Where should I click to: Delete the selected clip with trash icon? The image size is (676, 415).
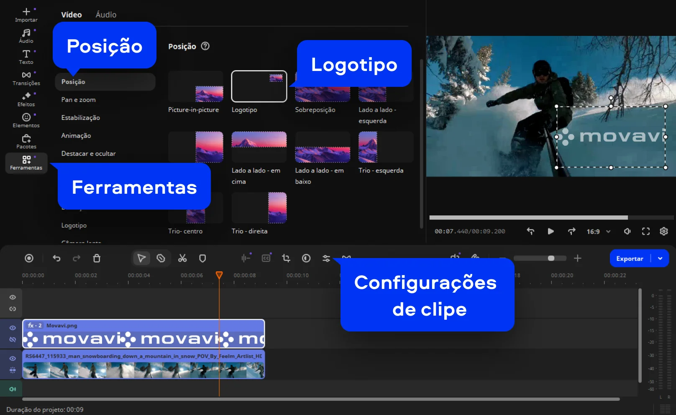coord(97,258)
